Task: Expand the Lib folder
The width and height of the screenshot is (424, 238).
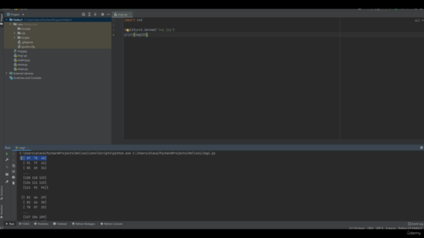Action: [x=15, y=33]
